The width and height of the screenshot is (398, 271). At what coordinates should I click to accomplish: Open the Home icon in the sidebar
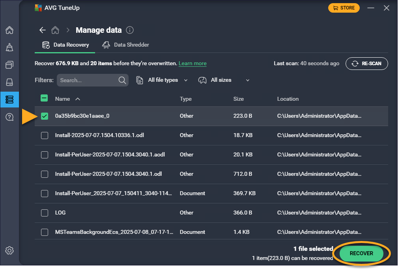(9, 30)
